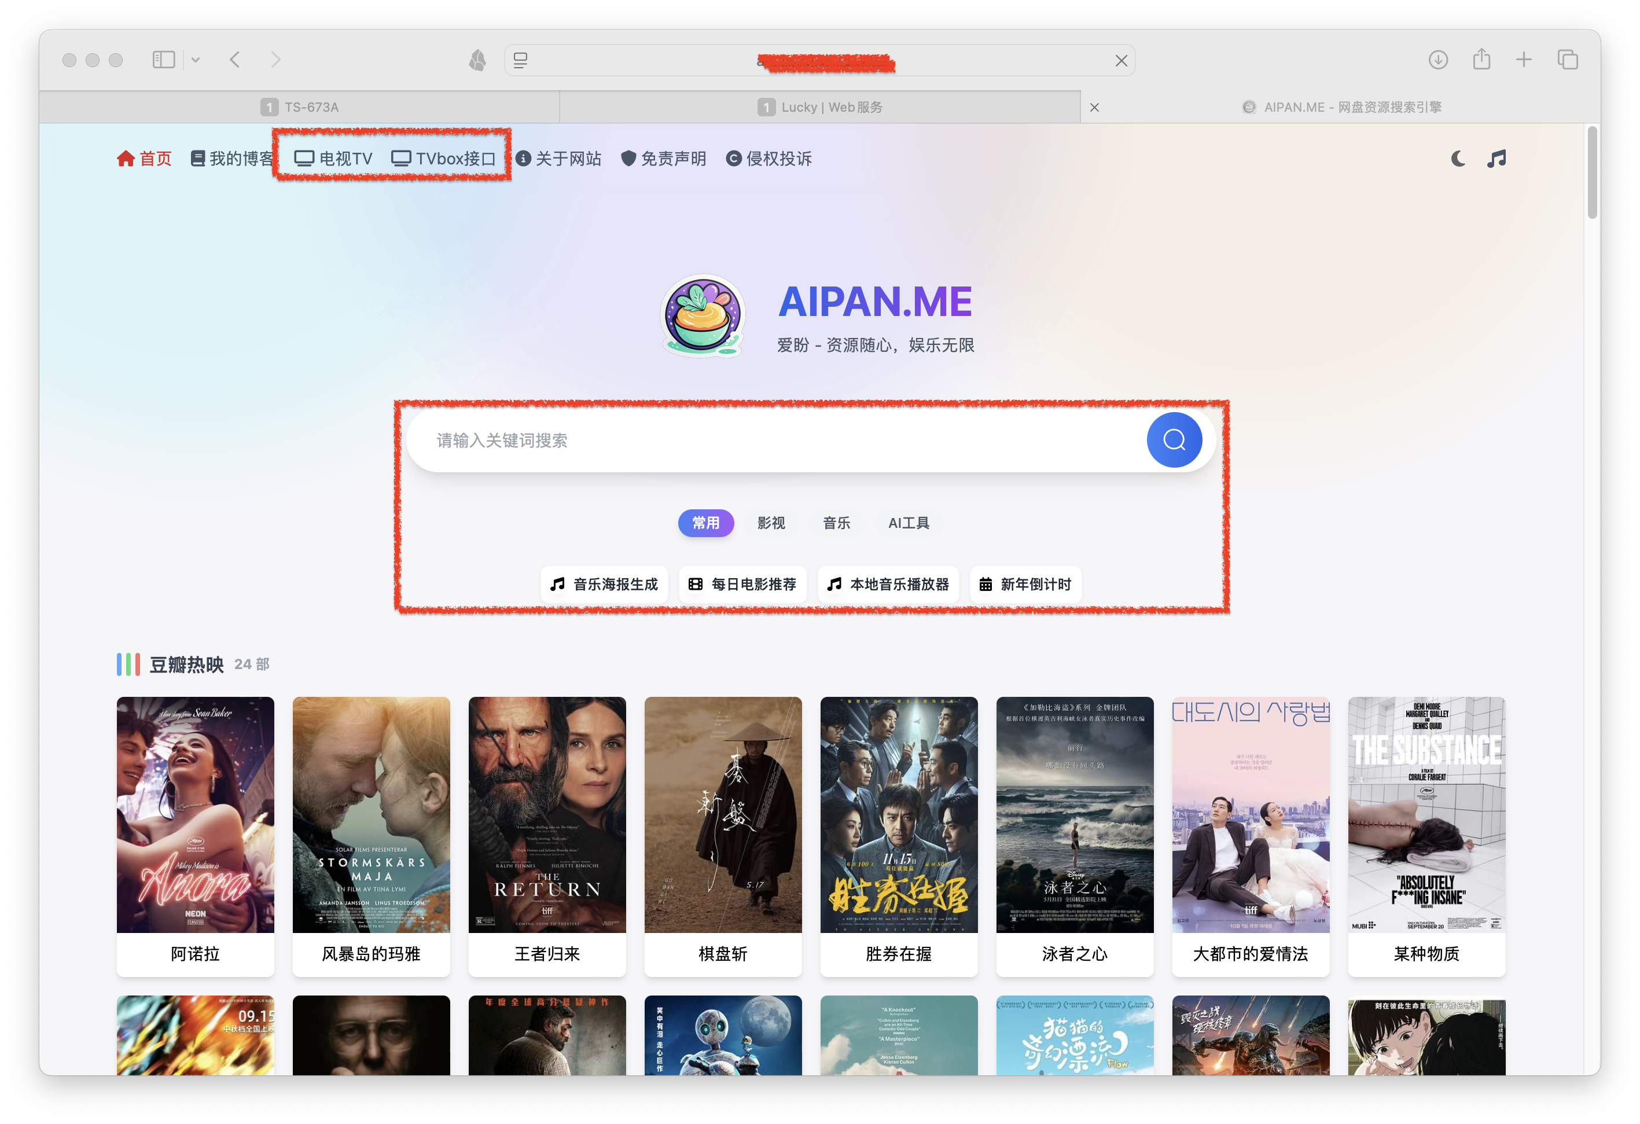The height and width of the screenshot is (1124, 1640).
Task: Show Safari downloads
Action: pyautogui.click(x=1437, y=60)
